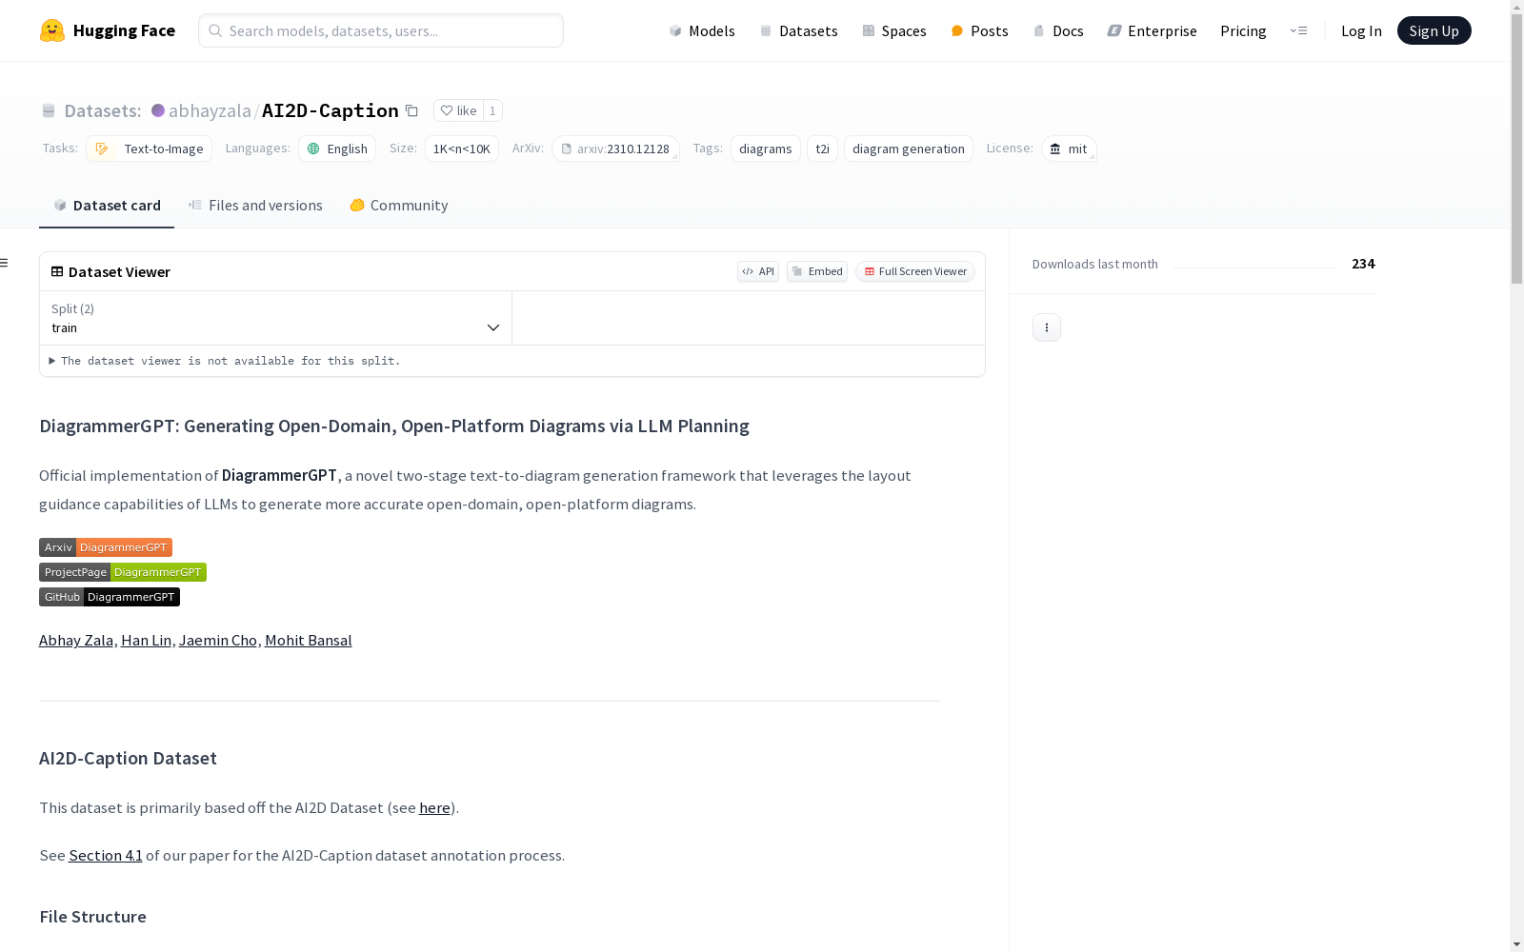Click the heart like button

458,110
